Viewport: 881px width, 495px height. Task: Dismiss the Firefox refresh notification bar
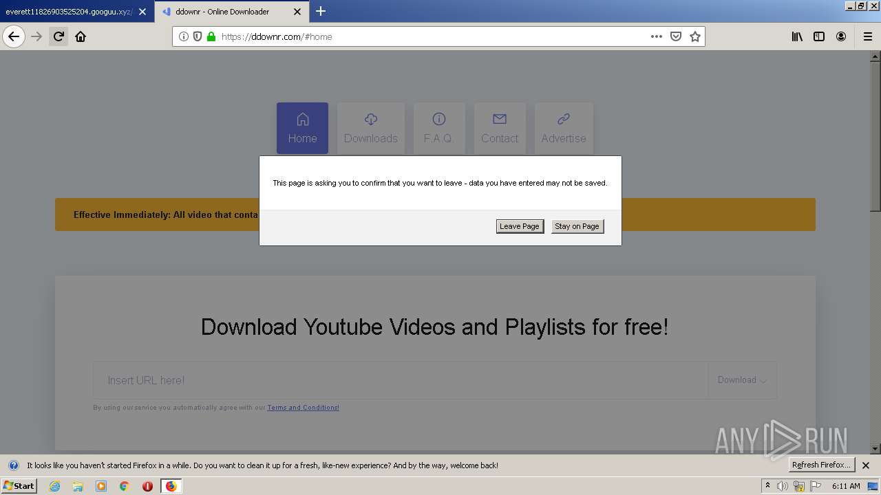click(x=866, y=465)
